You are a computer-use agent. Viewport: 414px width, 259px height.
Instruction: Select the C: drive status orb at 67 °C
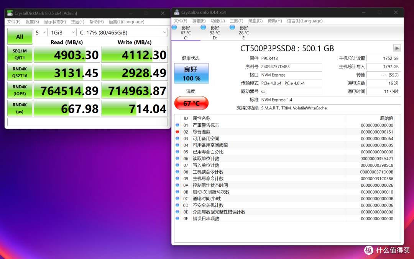[174, 28]
